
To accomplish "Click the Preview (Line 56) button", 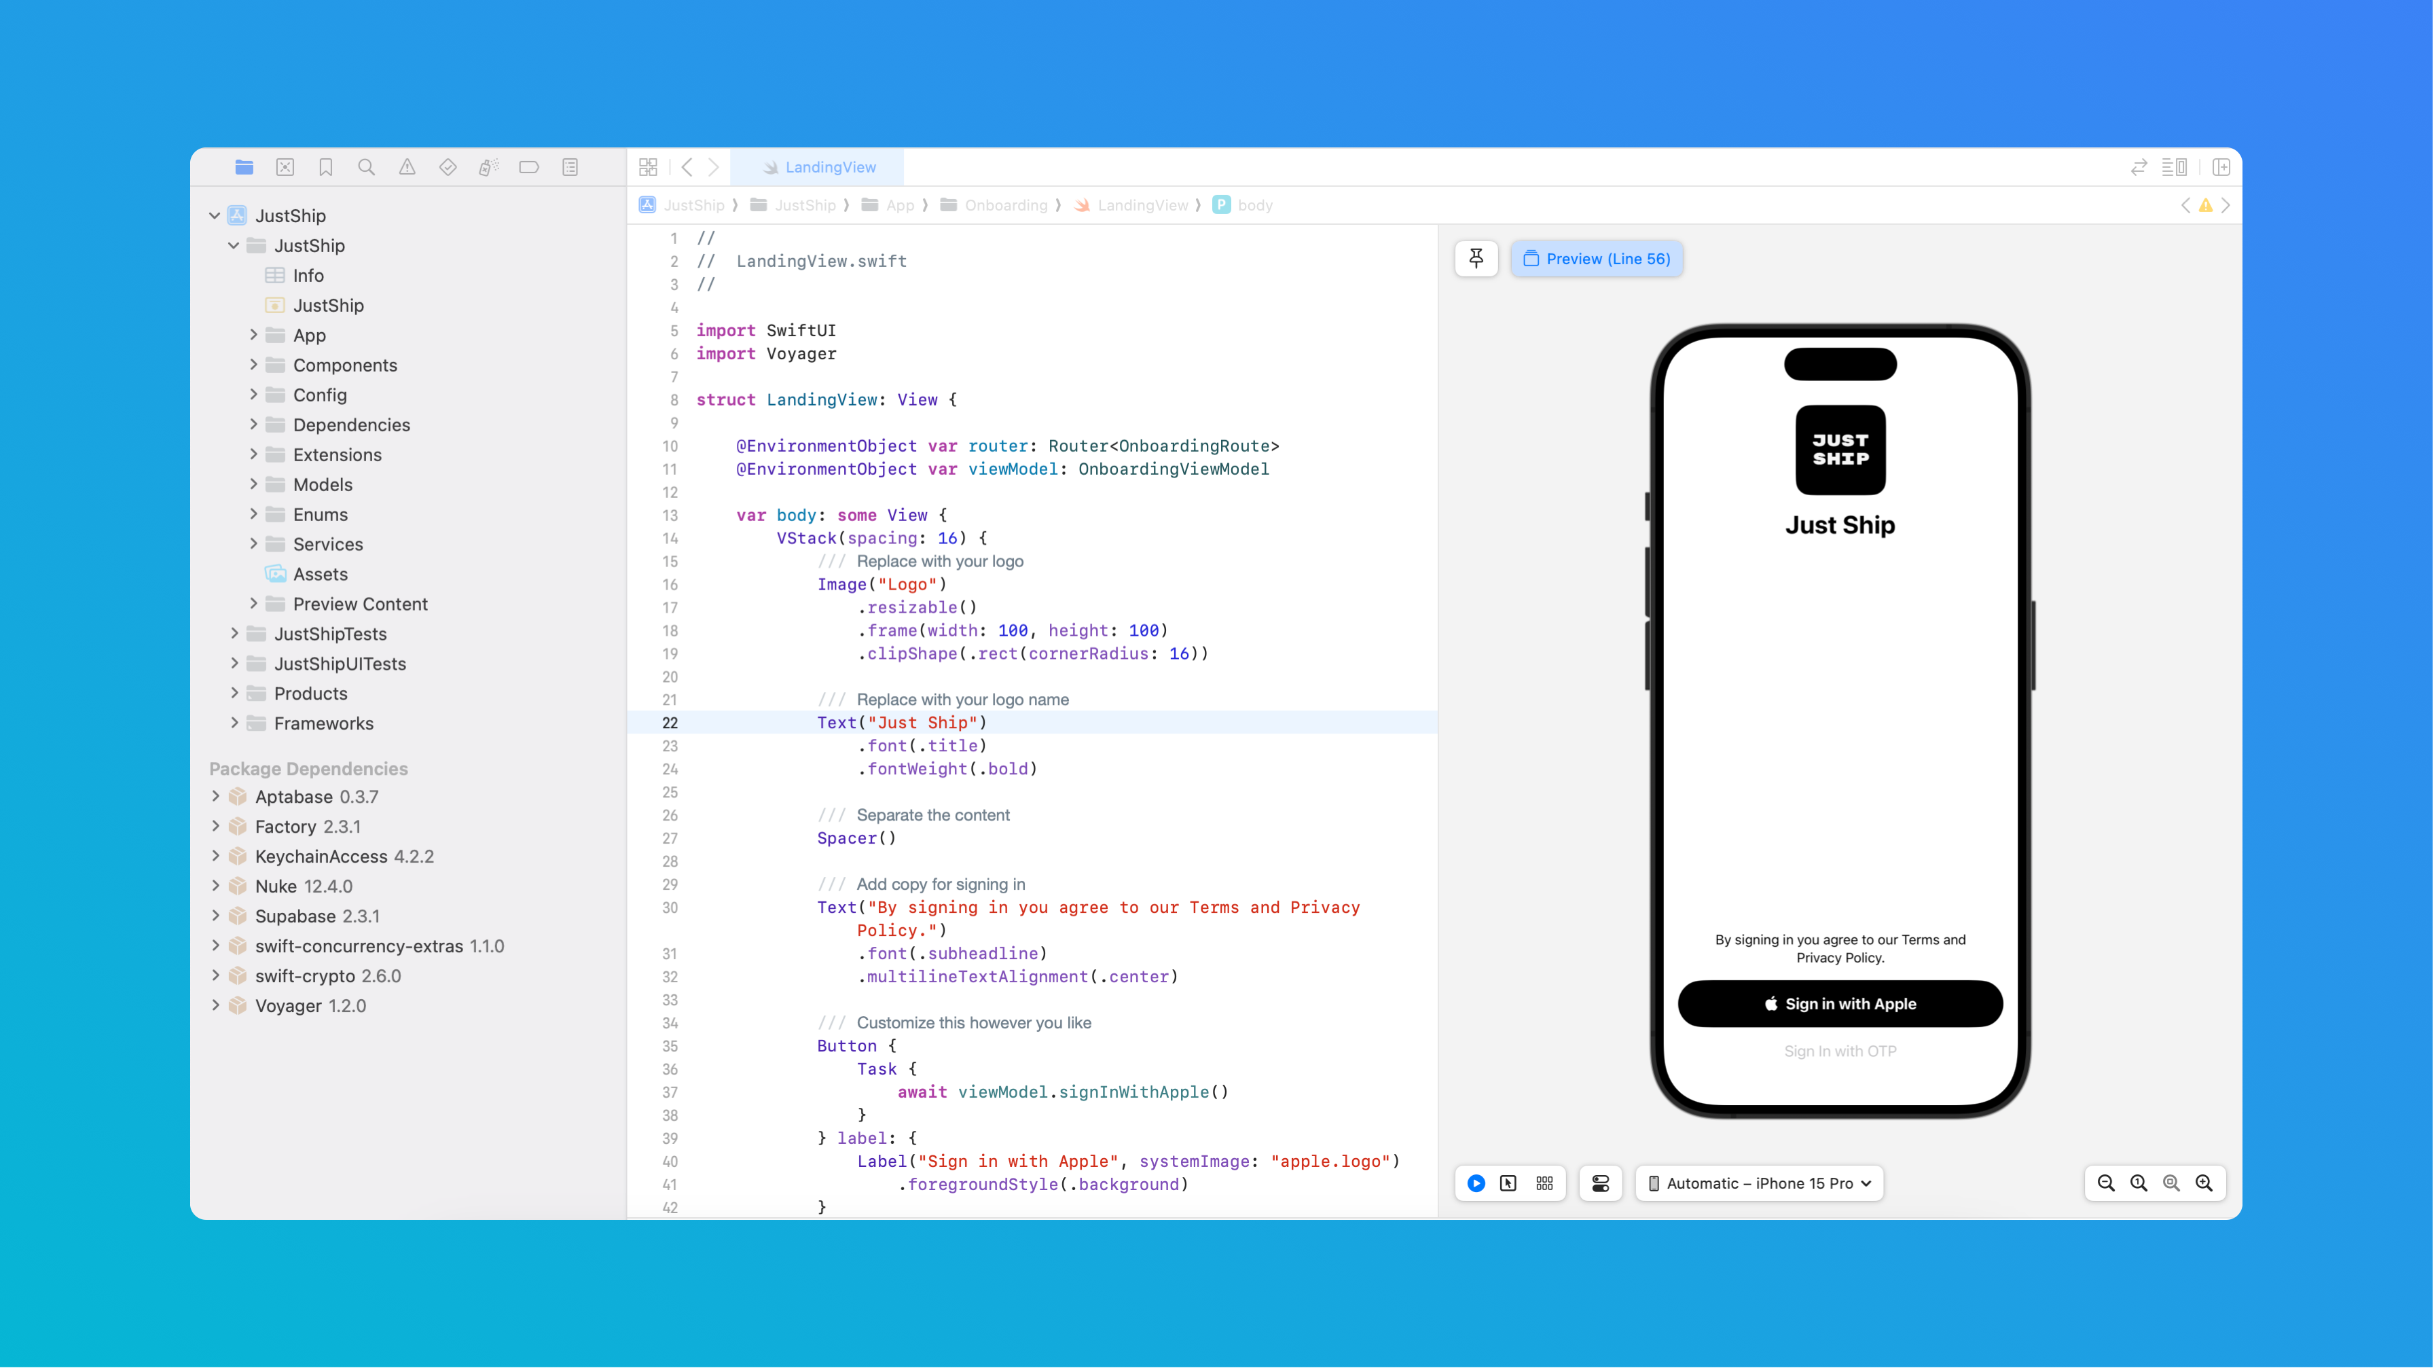I will point(1597,259).
